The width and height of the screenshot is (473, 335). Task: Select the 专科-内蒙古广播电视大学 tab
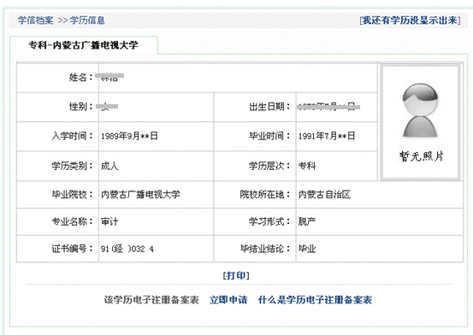click(x=83, y=45)
